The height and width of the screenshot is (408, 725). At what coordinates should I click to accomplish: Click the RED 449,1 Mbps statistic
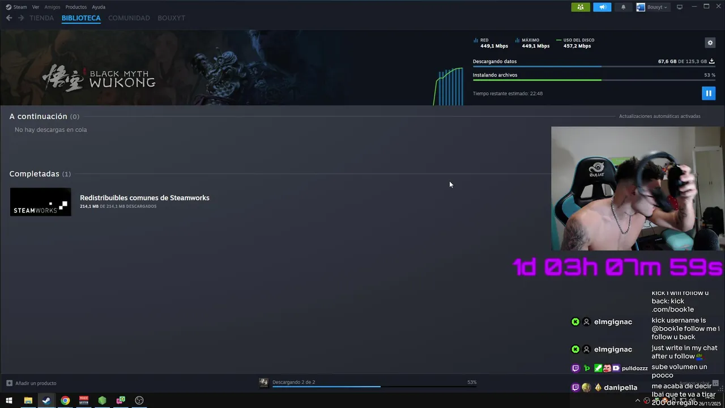(x=491, y=43)
